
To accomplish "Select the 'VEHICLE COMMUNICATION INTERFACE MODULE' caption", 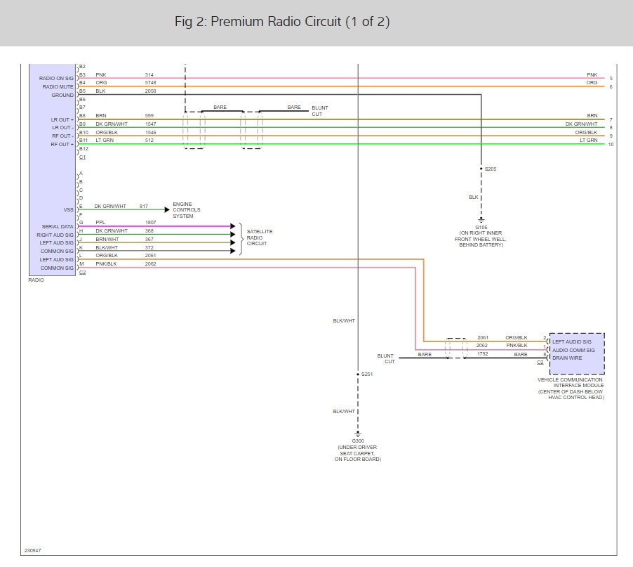I will (x=571, y=383).
